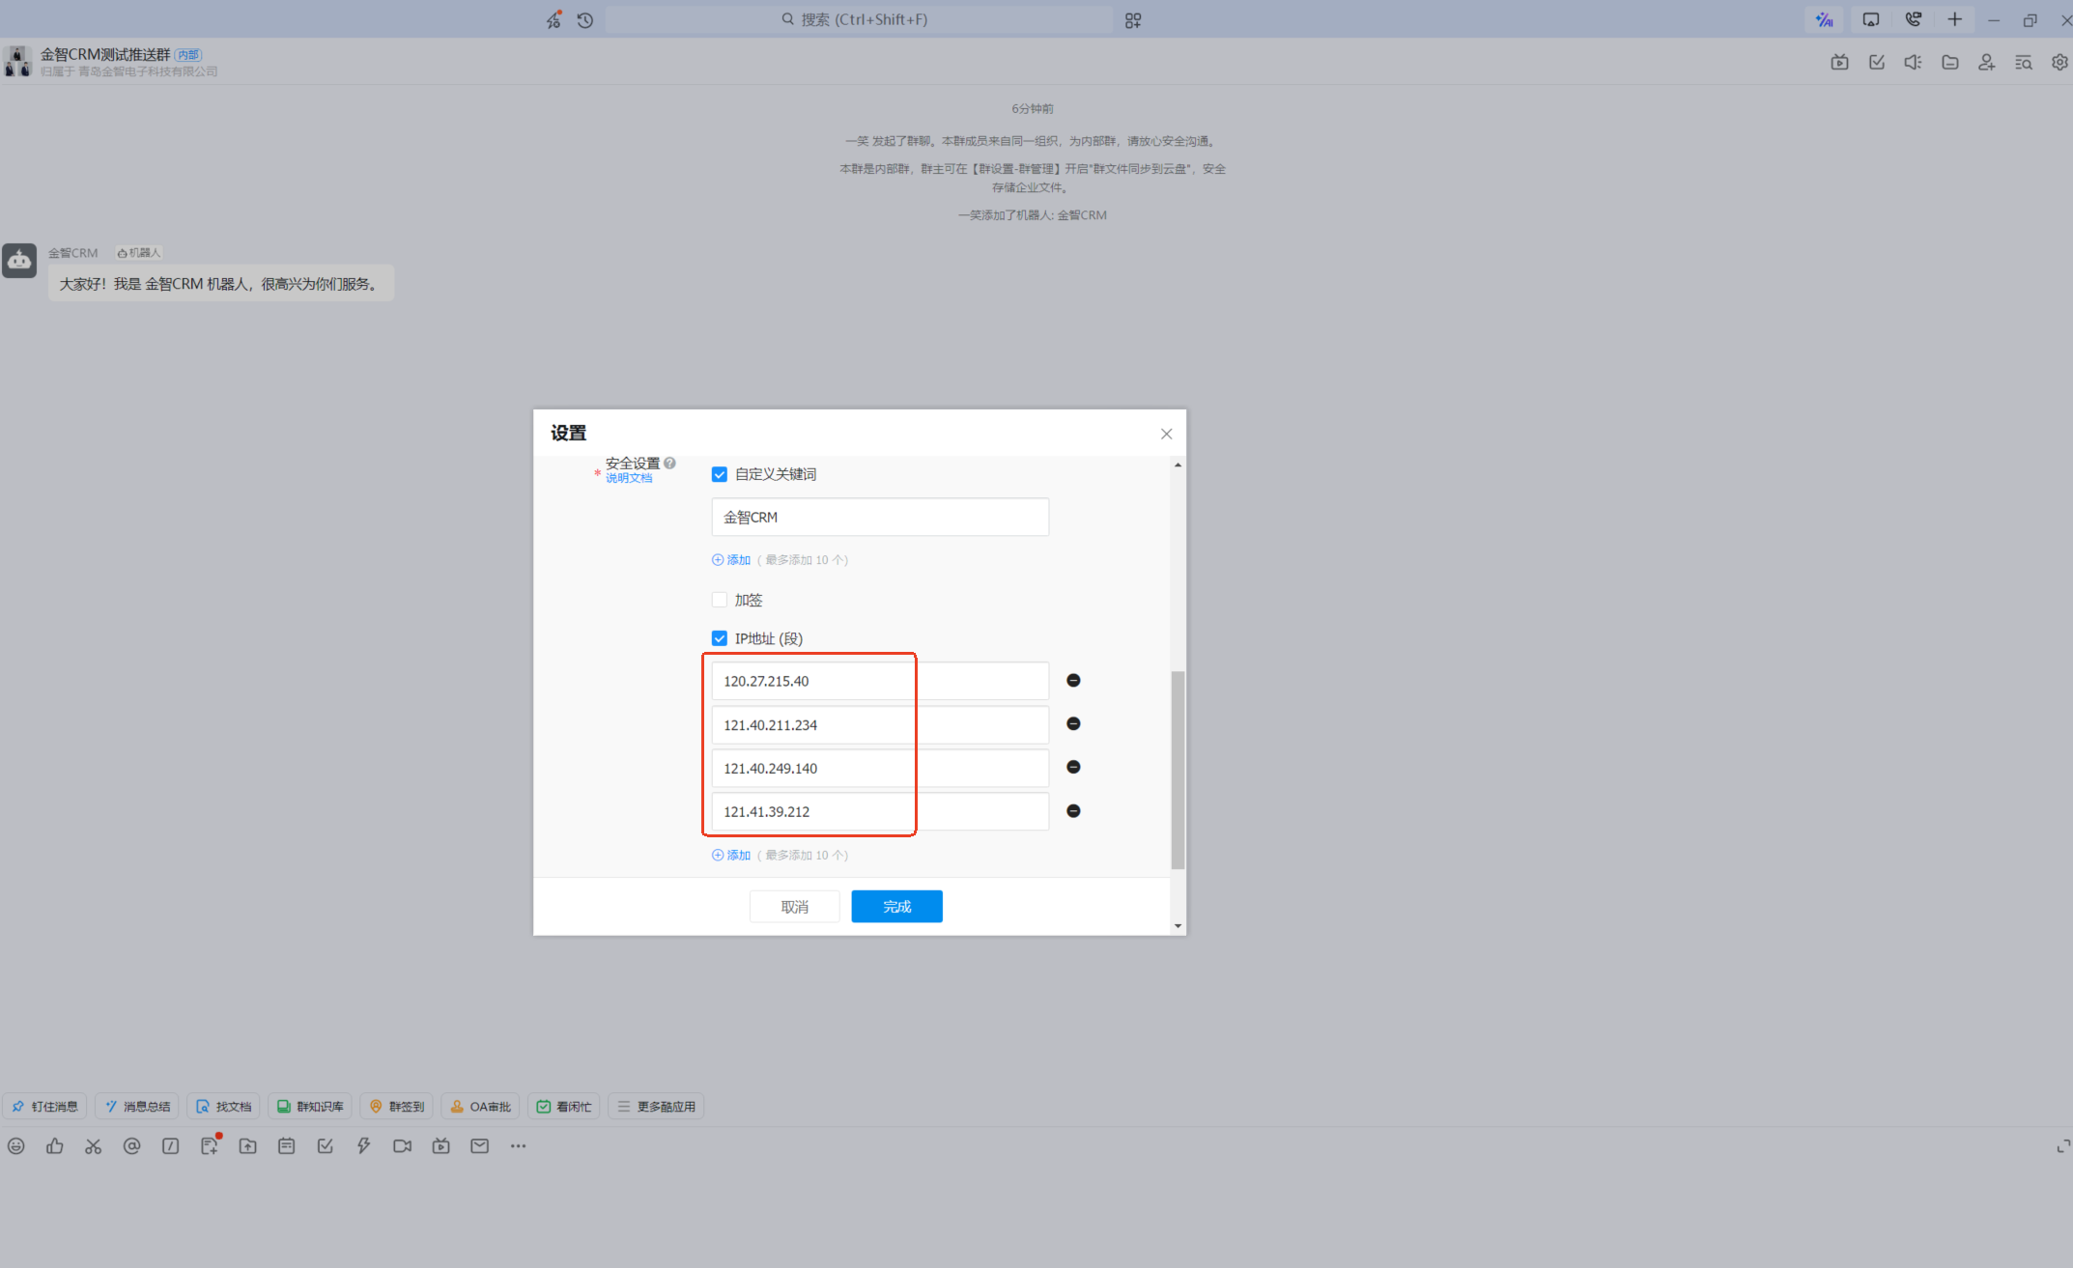Click 添加 link under the keyword field
The image size is (2073, 1268).
731,560
